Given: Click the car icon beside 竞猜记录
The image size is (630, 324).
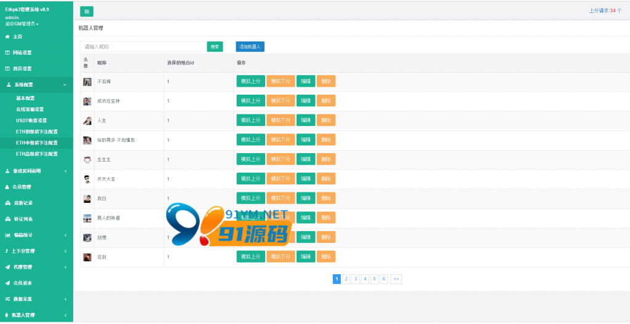Looking at the screenshot, I should point(7,203).
